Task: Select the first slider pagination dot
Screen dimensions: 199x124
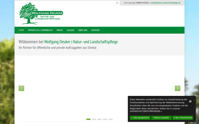Action: 88,119
